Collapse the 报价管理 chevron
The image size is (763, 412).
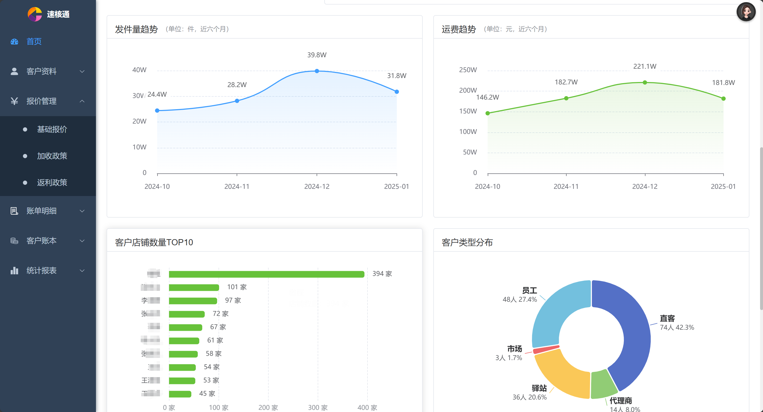(x=82, y=101)
